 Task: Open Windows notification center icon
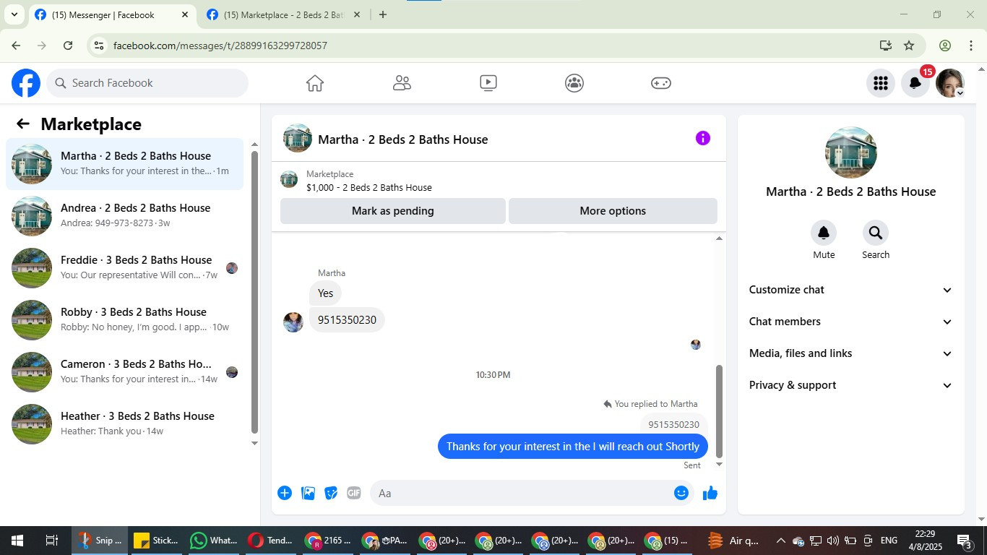point(965,541)
